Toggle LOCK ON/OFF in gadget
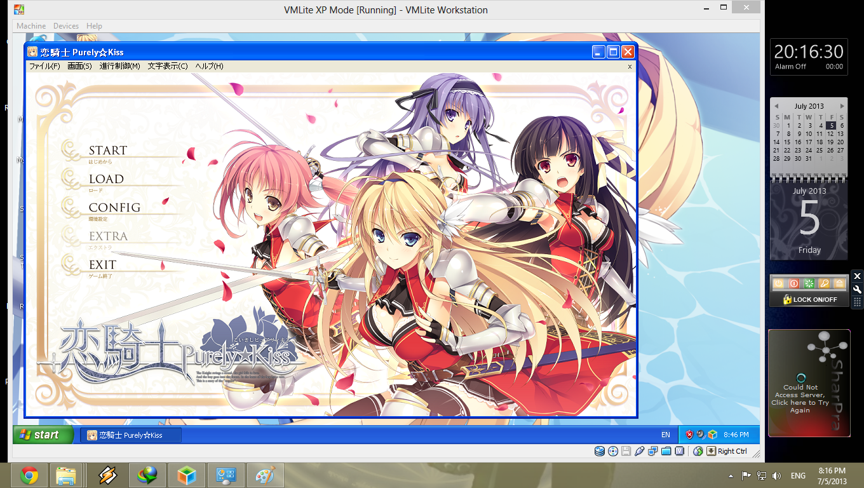This screenshot has width=864, height=488. click(x=810, y=299)
